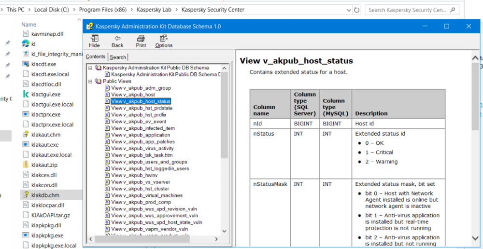
Task: Click the refresh icon in address bar
Action: tap(356, 10)
